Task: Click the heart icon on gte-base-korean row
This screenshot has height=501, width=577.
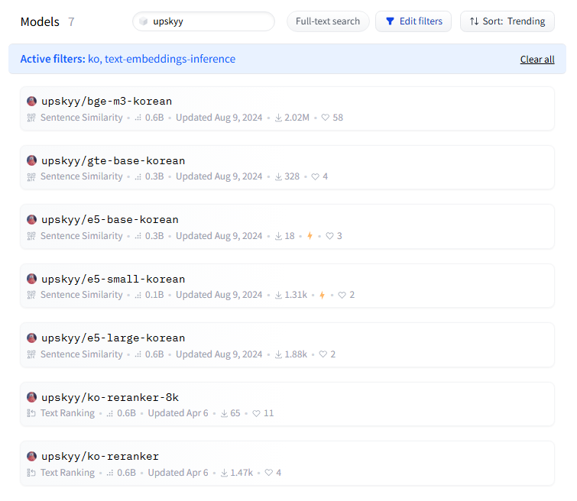Action: 316,177
